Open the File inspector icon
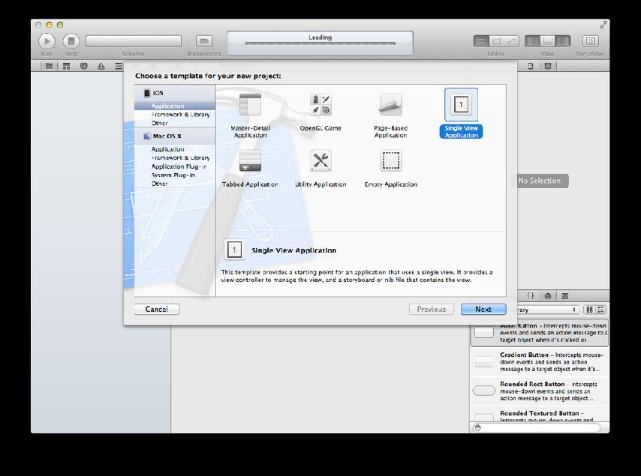Screen dimensions: 641x476 pos(531,66)
